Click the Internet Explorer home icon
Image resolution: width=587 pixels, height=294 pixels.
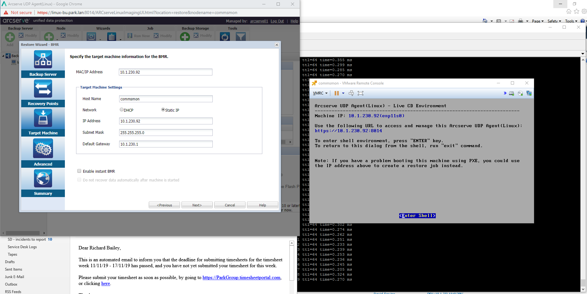tap(569, 12)
